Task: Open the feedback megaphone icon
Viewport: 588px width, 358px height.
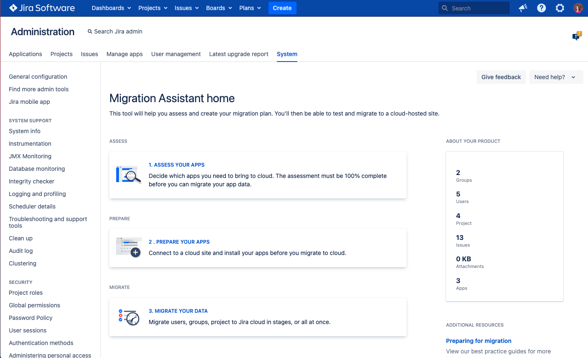Action: (x=523, y=8)
